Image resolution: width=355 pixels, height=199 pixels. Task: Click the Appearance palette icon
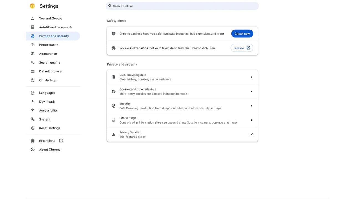32,53
